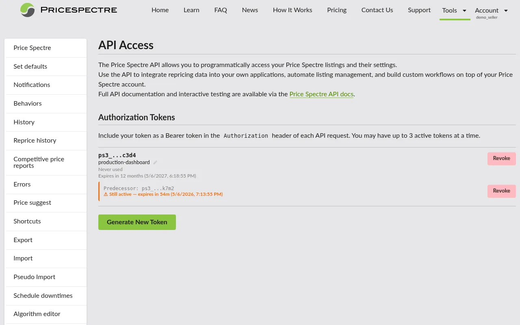Open Reprice history page

point(46,141)
